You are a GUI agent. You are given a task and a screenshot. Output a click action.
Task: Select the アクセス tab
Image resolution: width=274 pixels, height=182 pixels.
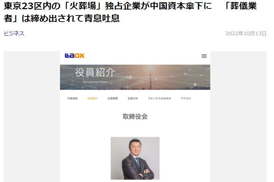point(186,99)
